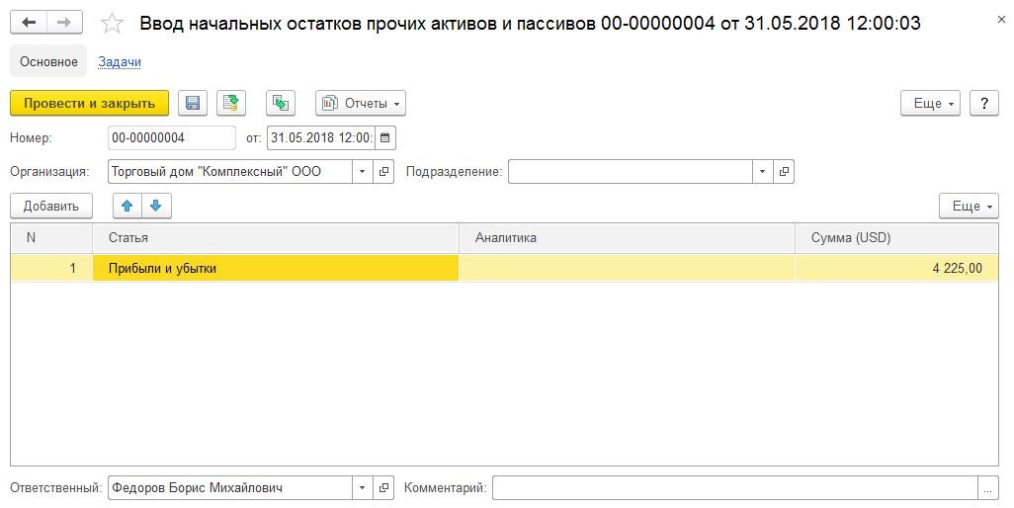Expand the Подразделение dropdown list
The image size is (1014, 508).
[x=762, y=172]
